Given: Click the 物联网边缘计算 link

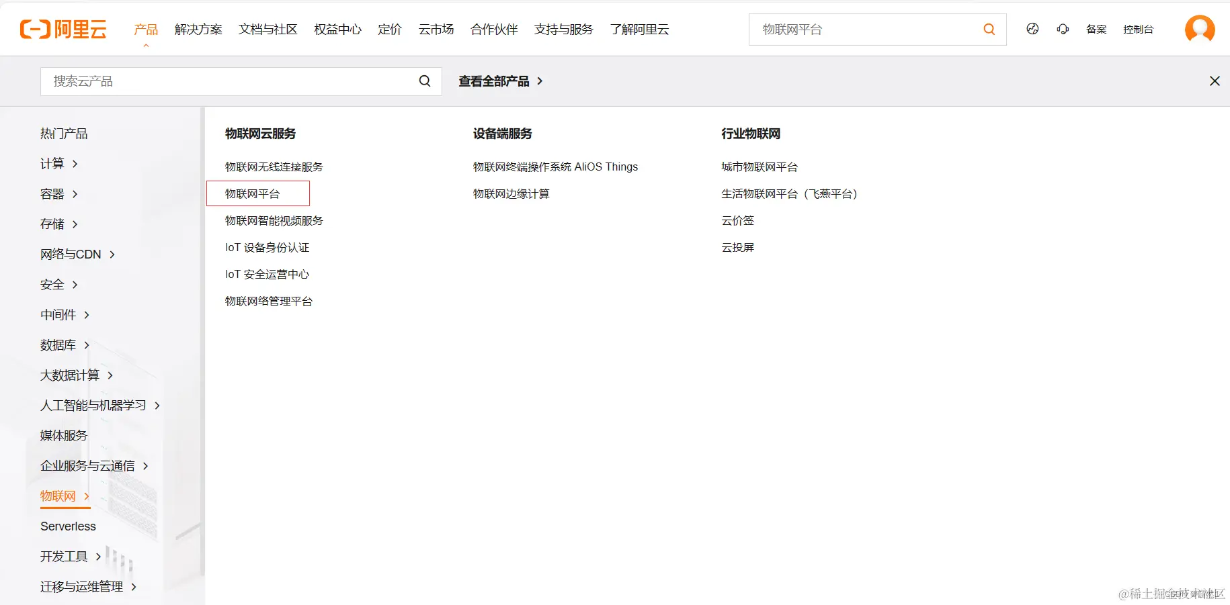Looking at the screenshot, I should [511, 193].
